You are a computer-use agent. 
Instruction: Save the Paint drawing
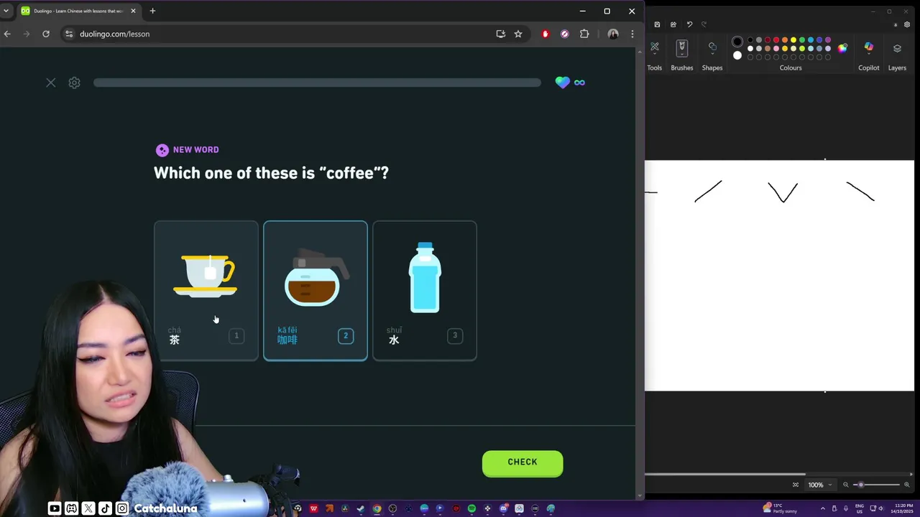pos(657,24)
